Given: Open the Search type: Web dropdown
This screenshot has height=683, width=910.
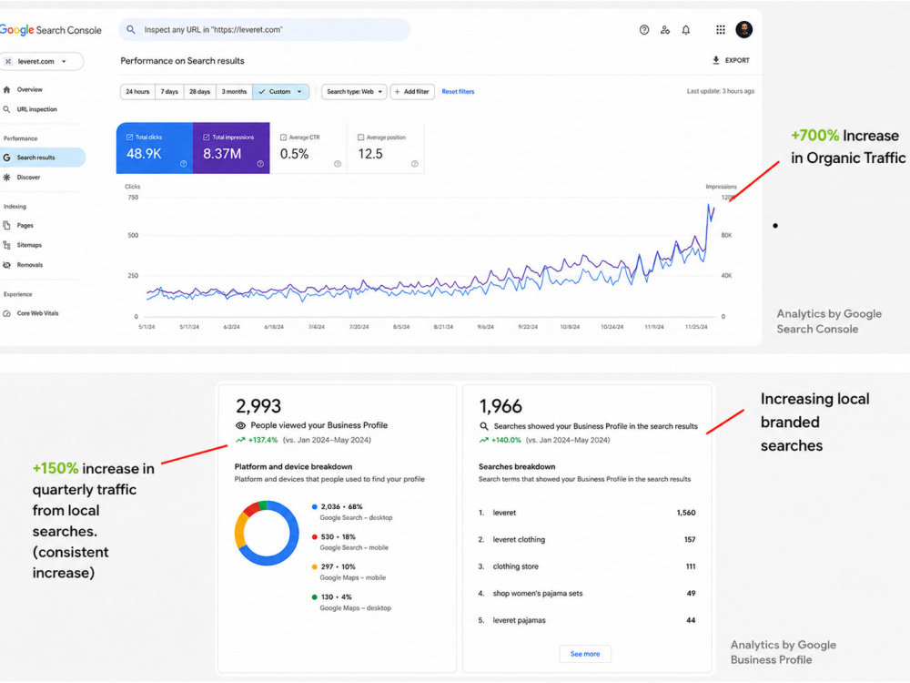Looking at the screenshot, I should point(354,92).
